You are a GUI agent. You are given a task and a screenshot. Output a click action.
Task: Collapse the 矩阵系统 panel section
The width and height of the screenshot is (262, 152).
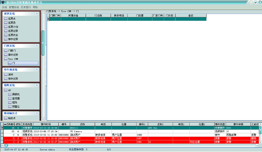click(x=37, y=85)
